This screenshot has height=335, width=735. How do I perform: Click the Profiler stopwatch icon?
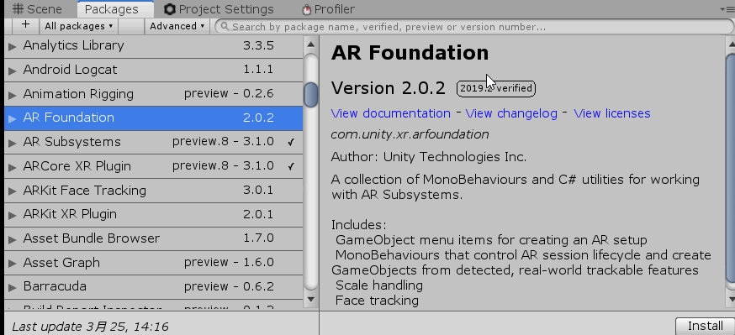307,9
